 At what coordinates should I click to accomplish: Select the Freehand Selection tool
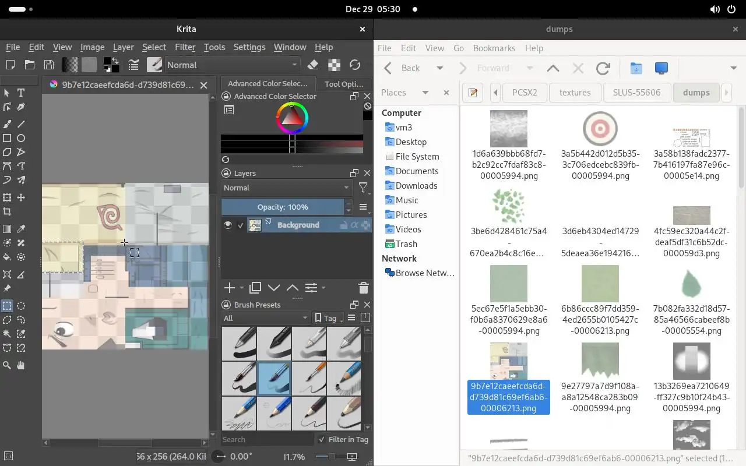21,320
